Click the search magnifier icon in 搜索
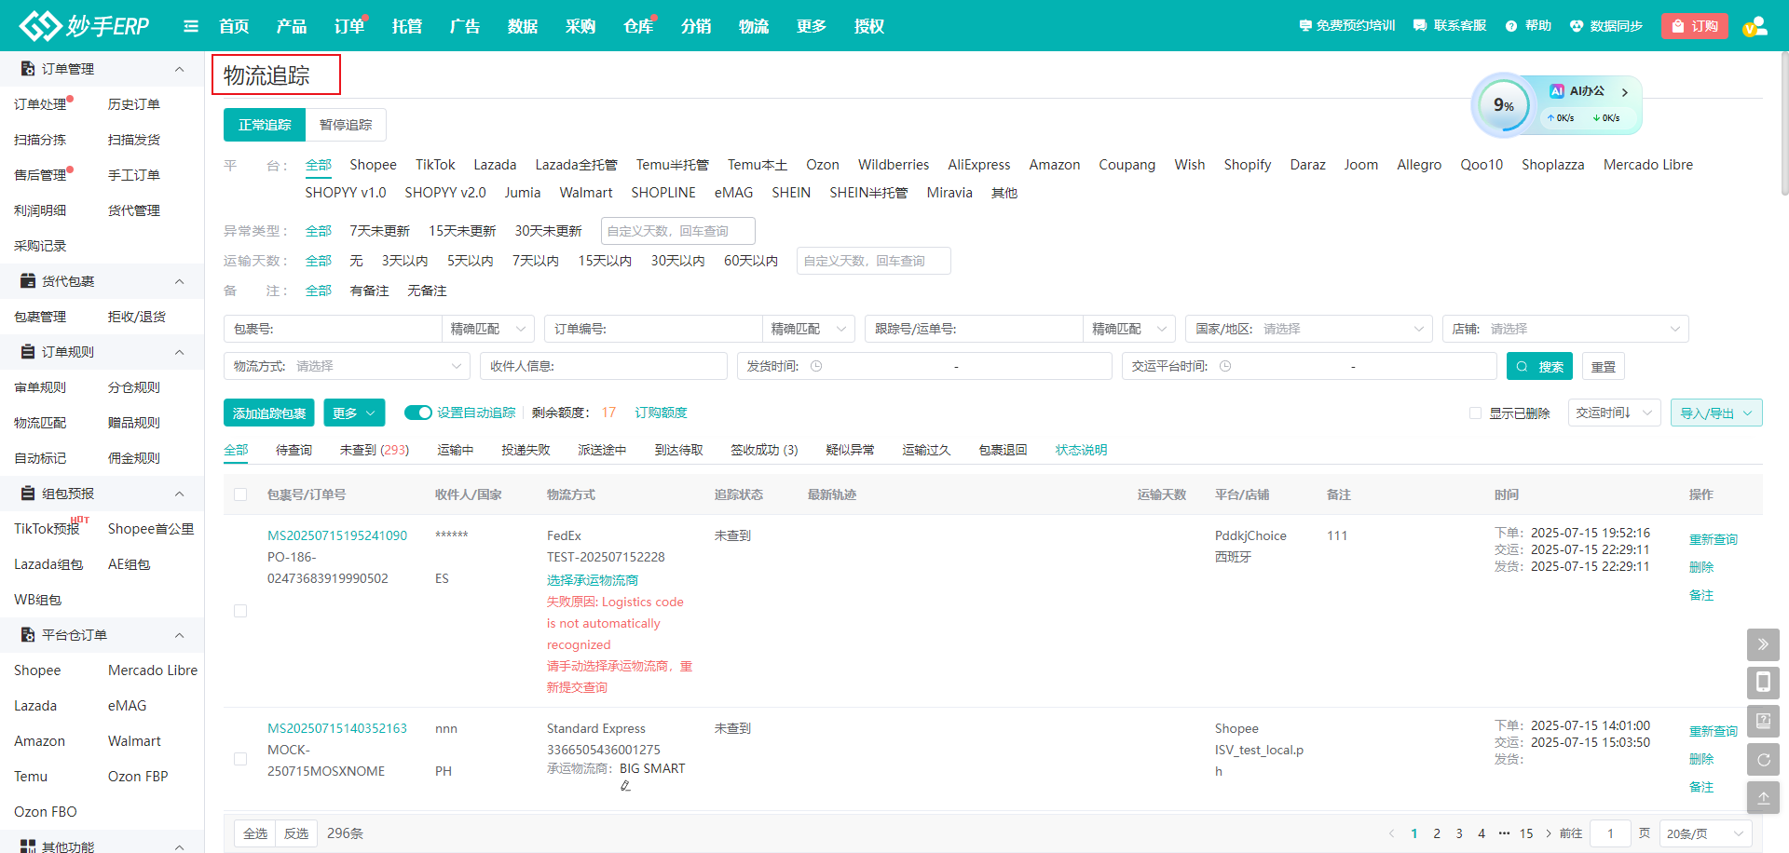 pos(1522,367)
